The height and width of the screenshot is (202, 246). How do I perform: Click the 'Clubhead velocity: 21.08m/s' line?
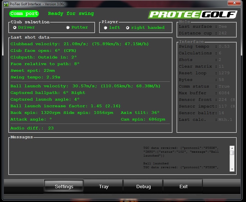point(79,44)
